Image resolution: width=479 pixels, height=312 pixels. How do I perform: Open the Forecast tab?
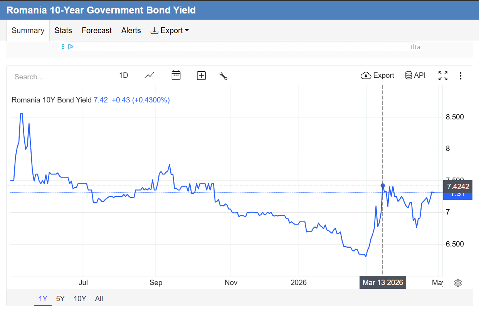[96, 30]
